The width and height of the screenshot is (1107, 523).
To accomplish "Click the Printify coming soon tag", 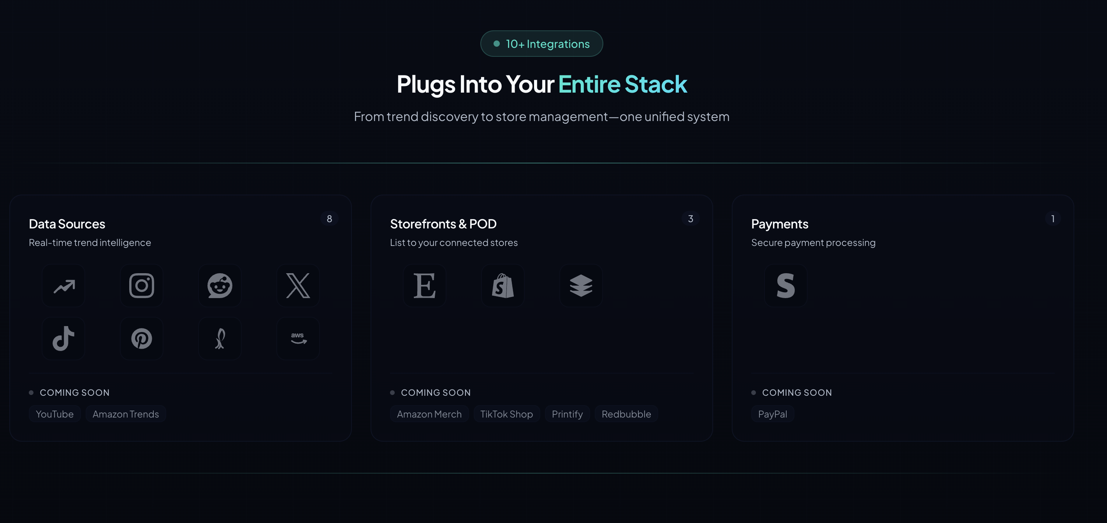I will (x=567, y=414).
